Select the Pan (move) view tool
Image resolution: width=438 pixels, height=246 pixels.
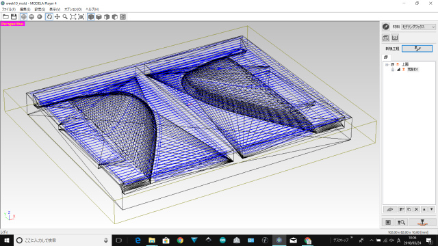(57, 16)
